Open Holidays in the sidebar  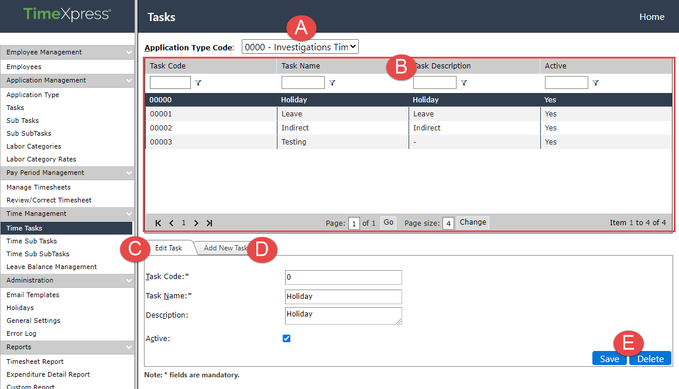click(x=20, y=308)
